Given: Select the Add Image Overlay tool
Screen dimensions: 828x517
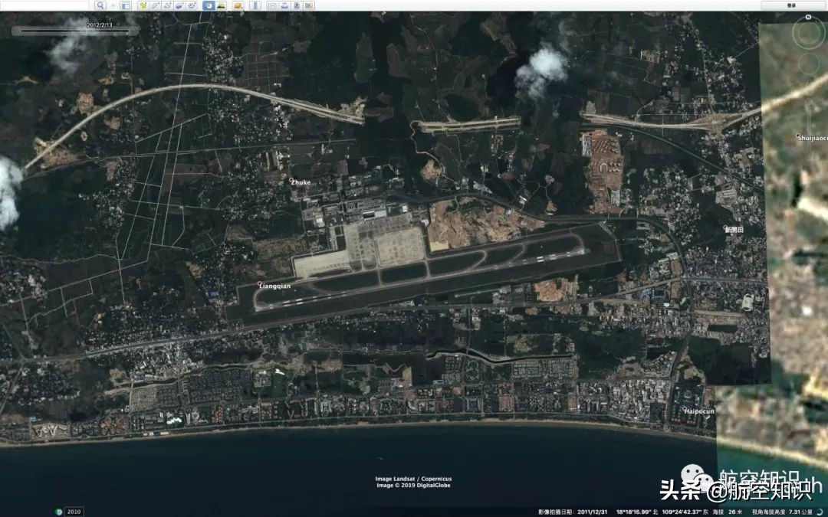Looking at the screenshot, I should pos(179,5).
